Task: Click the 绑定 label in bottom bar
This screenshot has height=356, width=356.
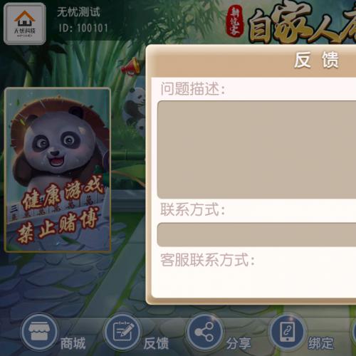Action: [x=321, y=343]
